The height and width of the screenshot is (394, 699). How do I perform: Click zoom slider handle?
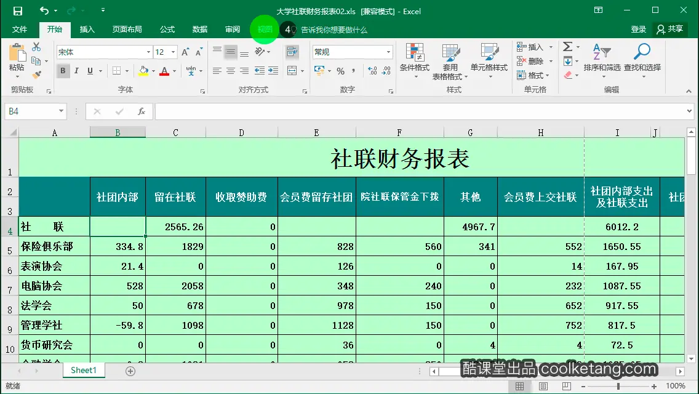[x=618, y=387]
